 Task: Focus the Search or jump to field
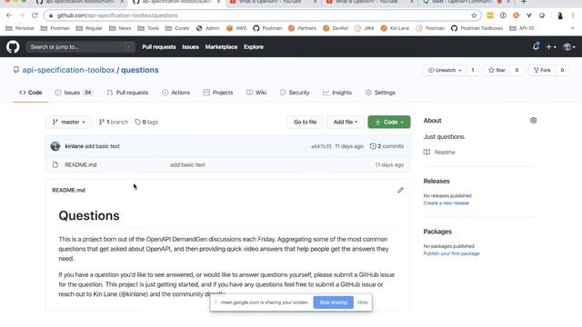[x=81, y=47]
